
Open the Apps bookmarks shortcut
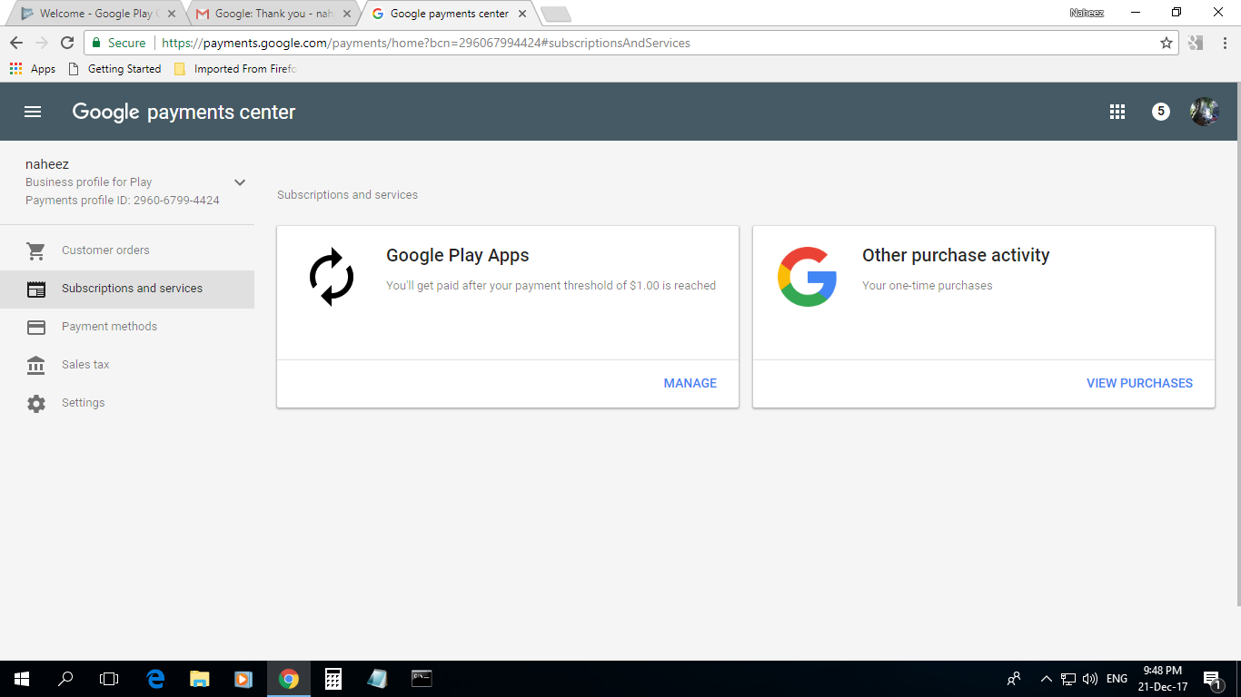33,69
